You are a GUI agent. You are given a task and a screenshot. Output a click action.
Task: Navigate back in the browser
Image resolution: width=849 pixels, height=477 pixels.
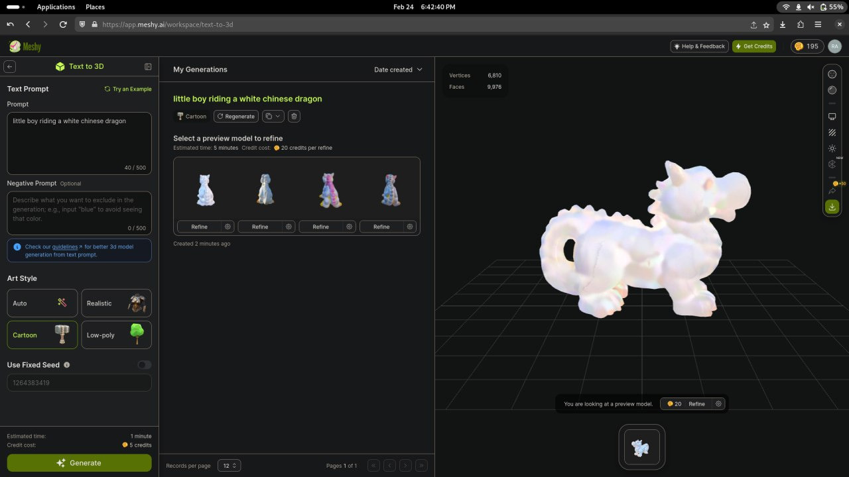(28, 25)
